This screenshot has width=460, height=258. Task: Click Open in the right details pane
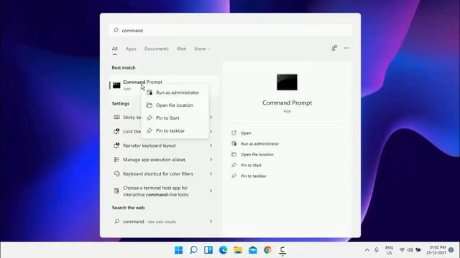click(x=246, y=133)
